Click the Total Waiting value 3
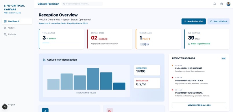This screenshot has height=112, width=233. point(44,38)
